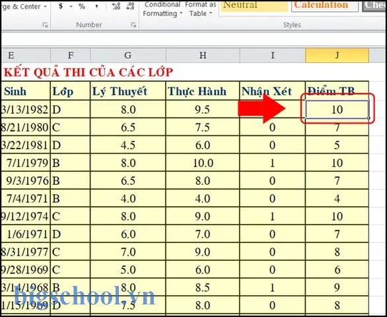Select the Lý Thuyết cell with 5.0
The height and width of the screenshot is (317, 387).
point(128,269)
